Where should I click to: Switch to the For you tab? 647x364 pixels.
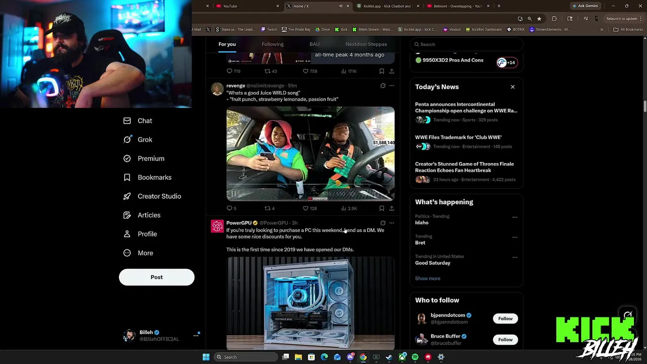(227, 44)
